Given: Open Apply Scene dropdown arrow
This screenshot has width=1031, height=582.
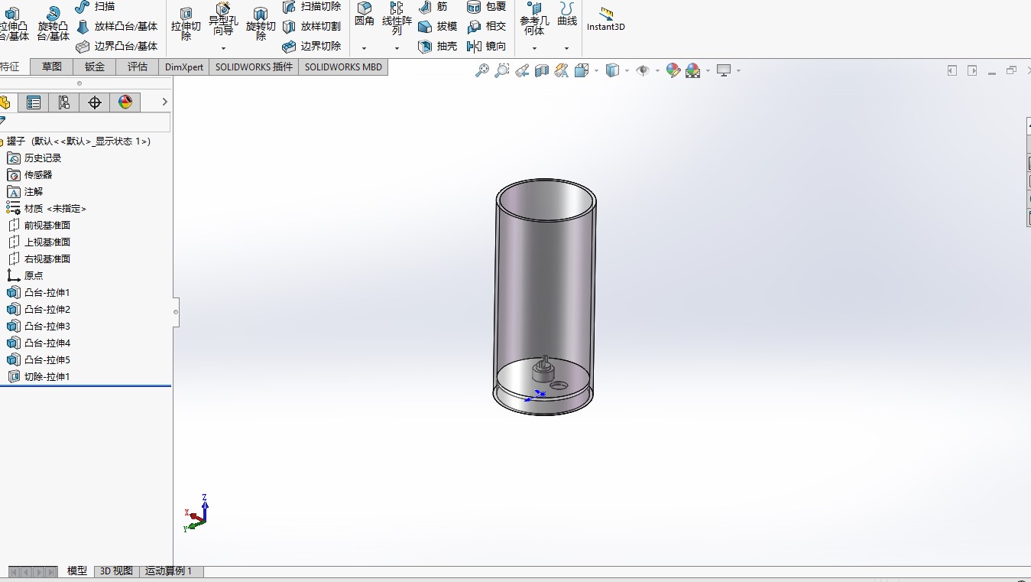Looking at the screenshot, I should tap(708, 70).
